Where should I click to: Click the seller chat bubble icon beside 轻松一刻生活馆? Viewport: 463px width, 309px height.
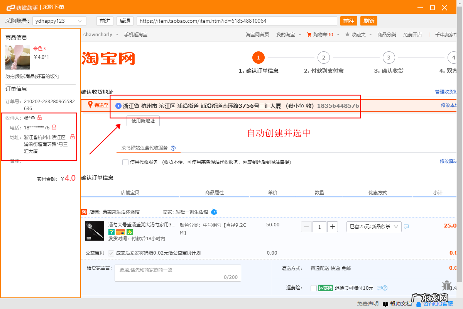215,212
